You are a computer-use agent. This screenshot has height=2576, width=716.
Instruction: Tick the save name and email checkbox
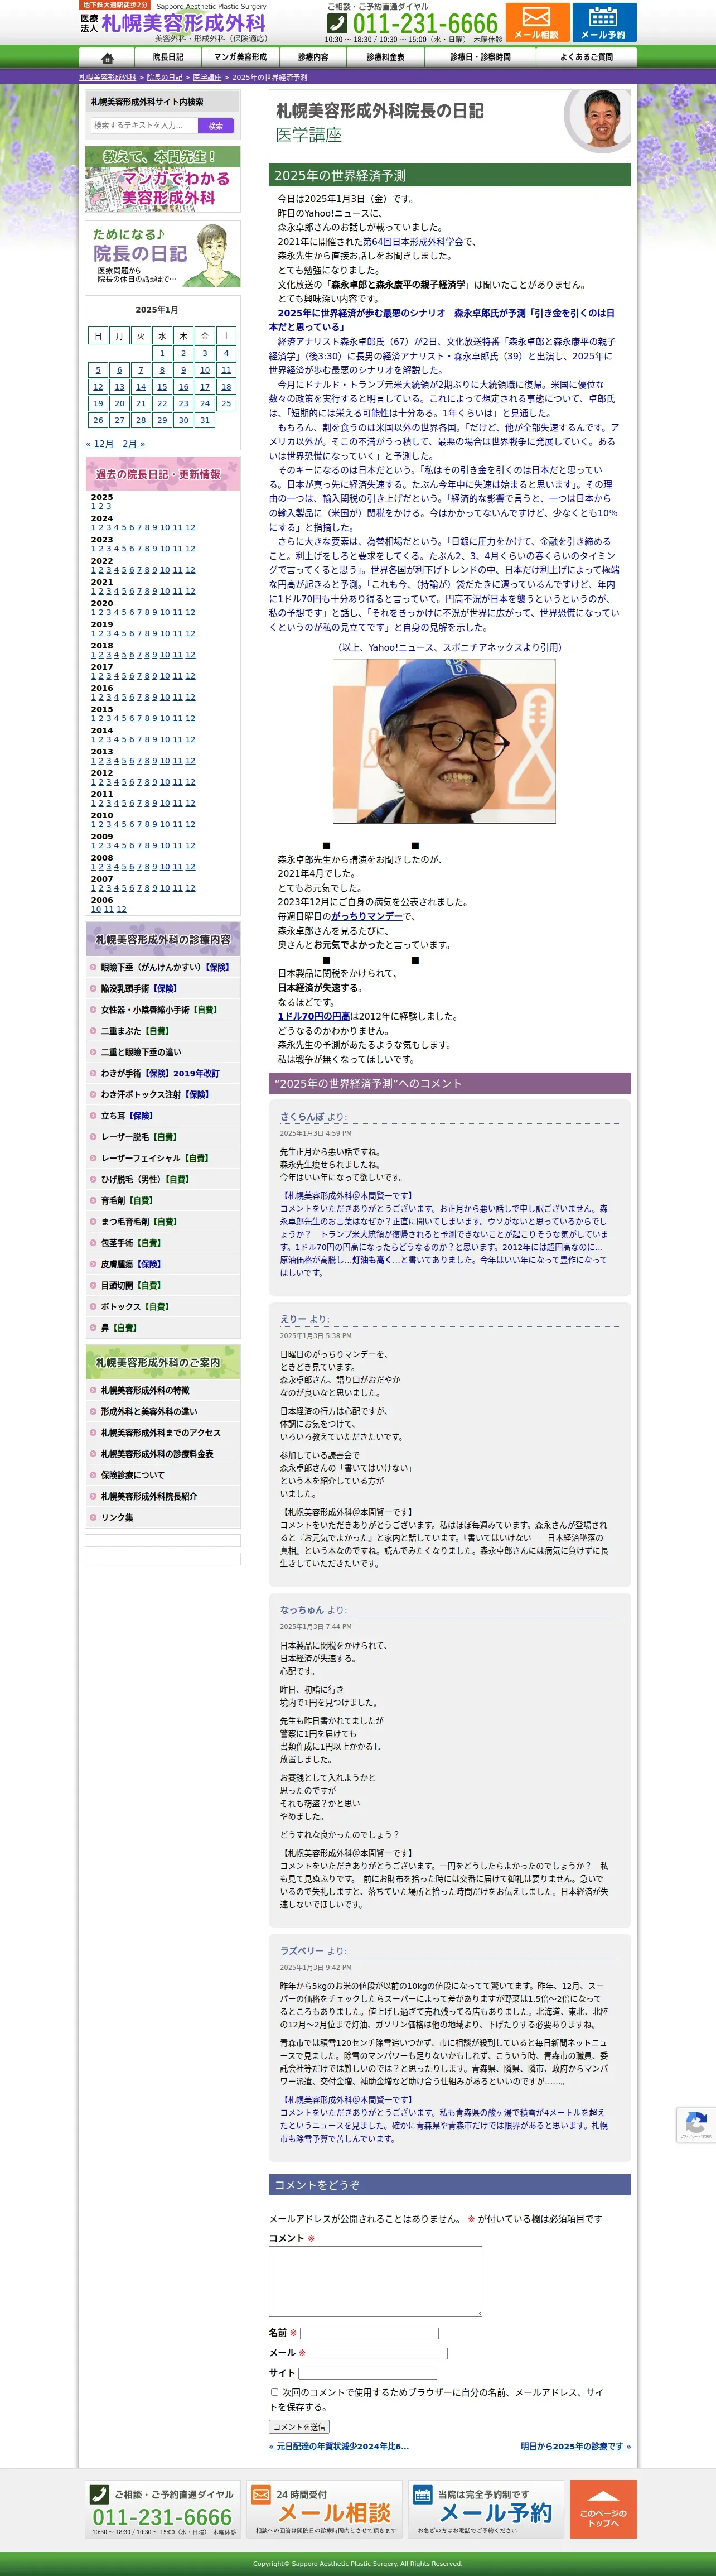point(274,2393)
